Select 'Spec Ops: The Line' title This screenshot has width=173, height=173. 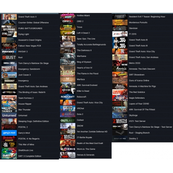[86, 39]
